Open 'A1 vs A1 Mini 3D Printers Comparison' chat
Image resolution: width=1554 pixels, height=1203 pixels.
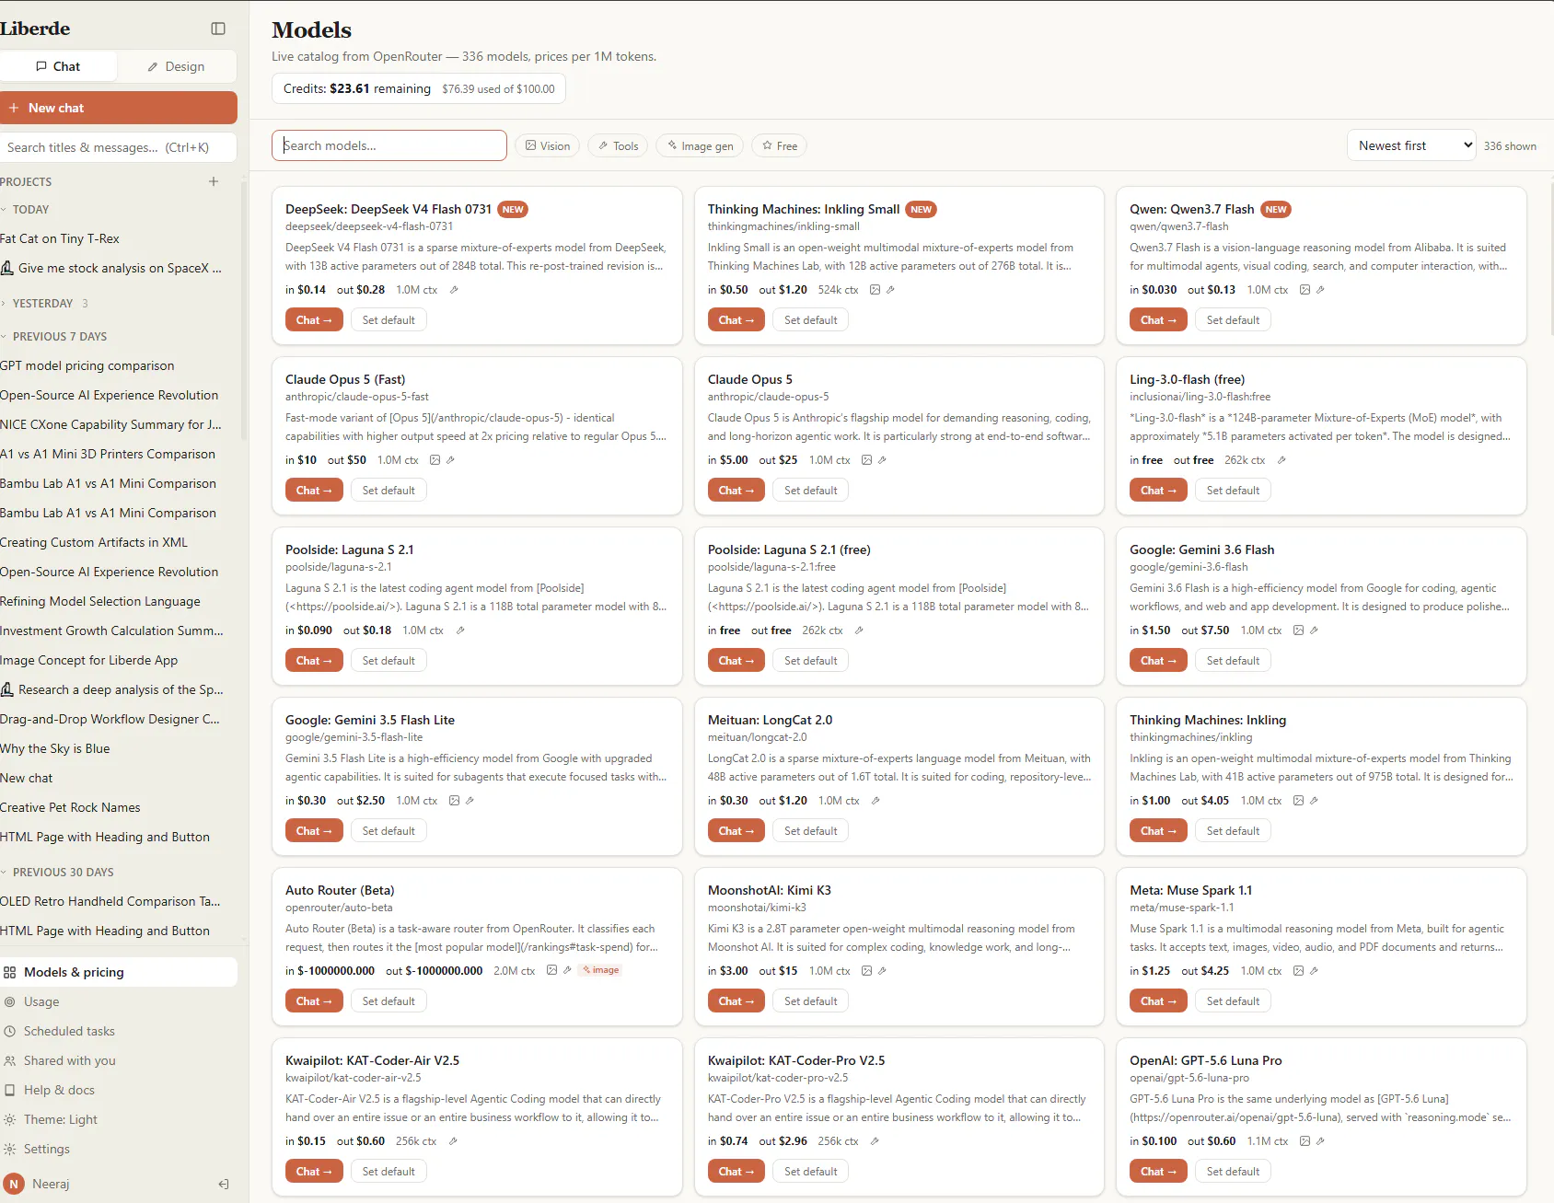click(118, 454)
